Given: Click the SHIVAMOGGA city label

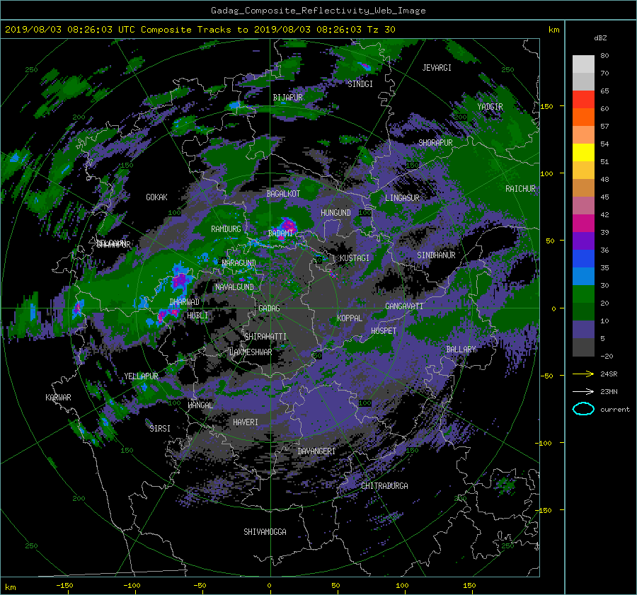Looking at the screenshot, I should coord(265,532).
